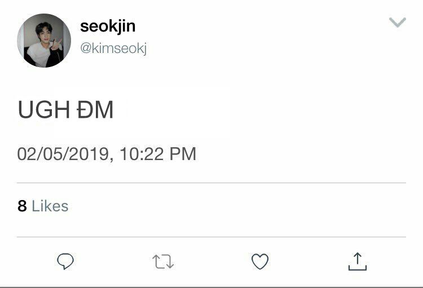Click the word Likes beside the count

50,206
